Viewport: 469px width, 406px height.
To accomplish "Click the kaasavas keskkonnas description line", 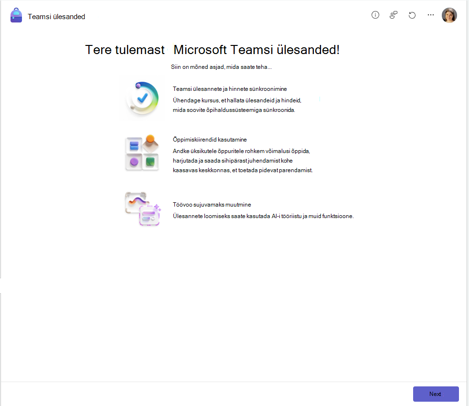I will pyautogui.click(x=243, y=170).
